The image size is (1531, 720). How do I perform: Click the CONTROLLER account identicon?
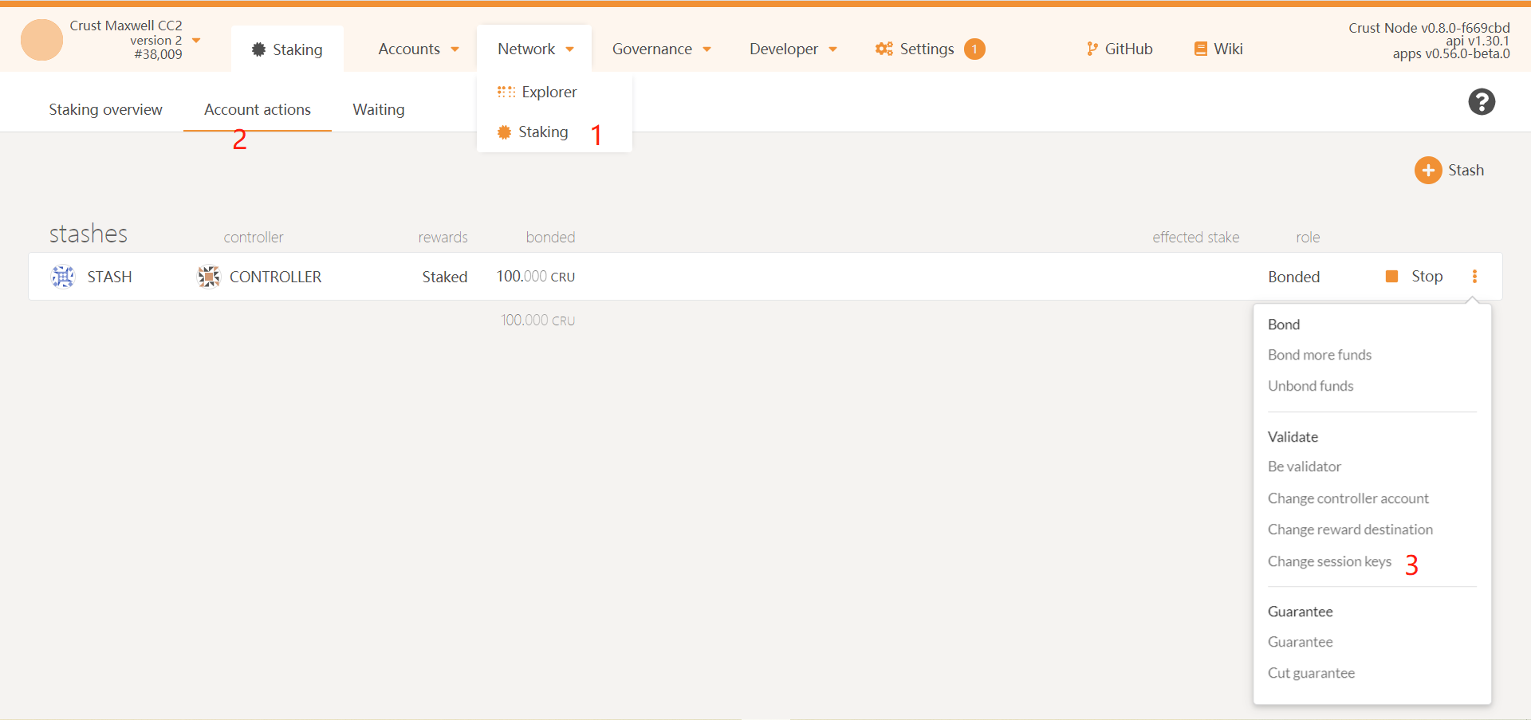(209, 277)
